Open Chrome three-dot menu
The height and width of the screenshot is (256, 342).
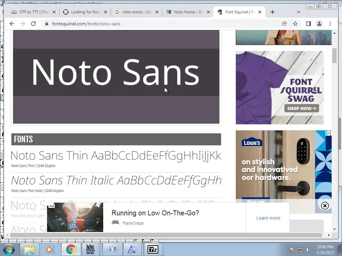330,24
